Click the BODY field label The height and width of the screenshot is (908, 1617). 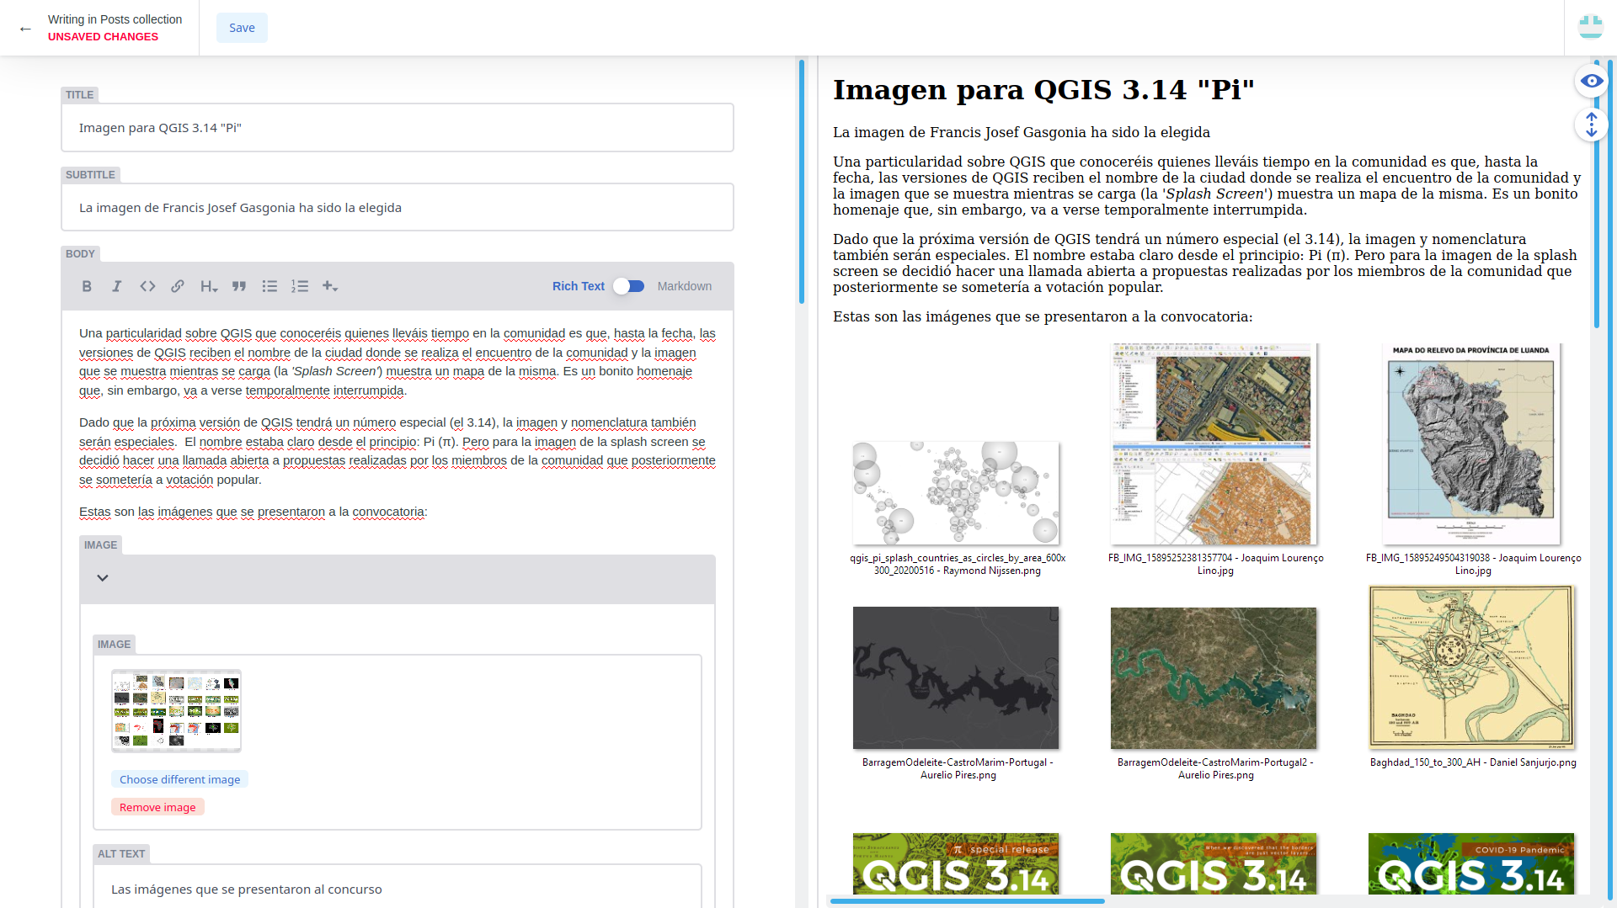[x=80, y=254]
